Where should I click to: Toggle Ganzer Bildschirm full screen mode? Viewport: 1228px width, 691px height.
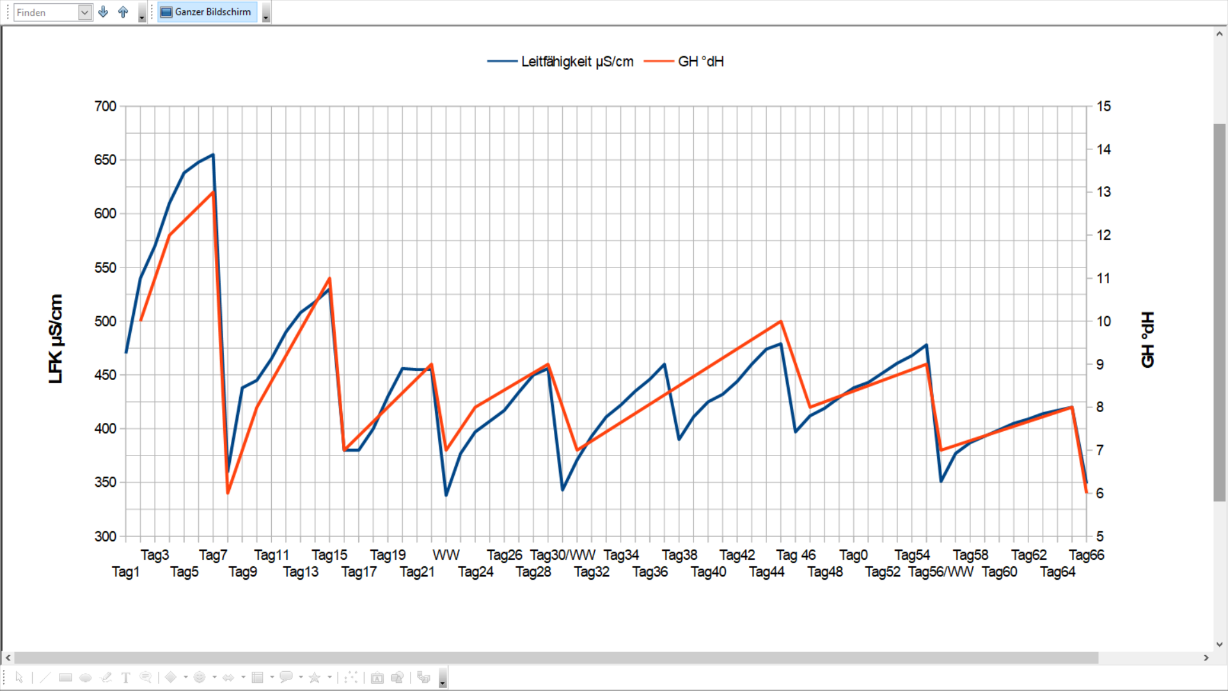coord(207,12)
